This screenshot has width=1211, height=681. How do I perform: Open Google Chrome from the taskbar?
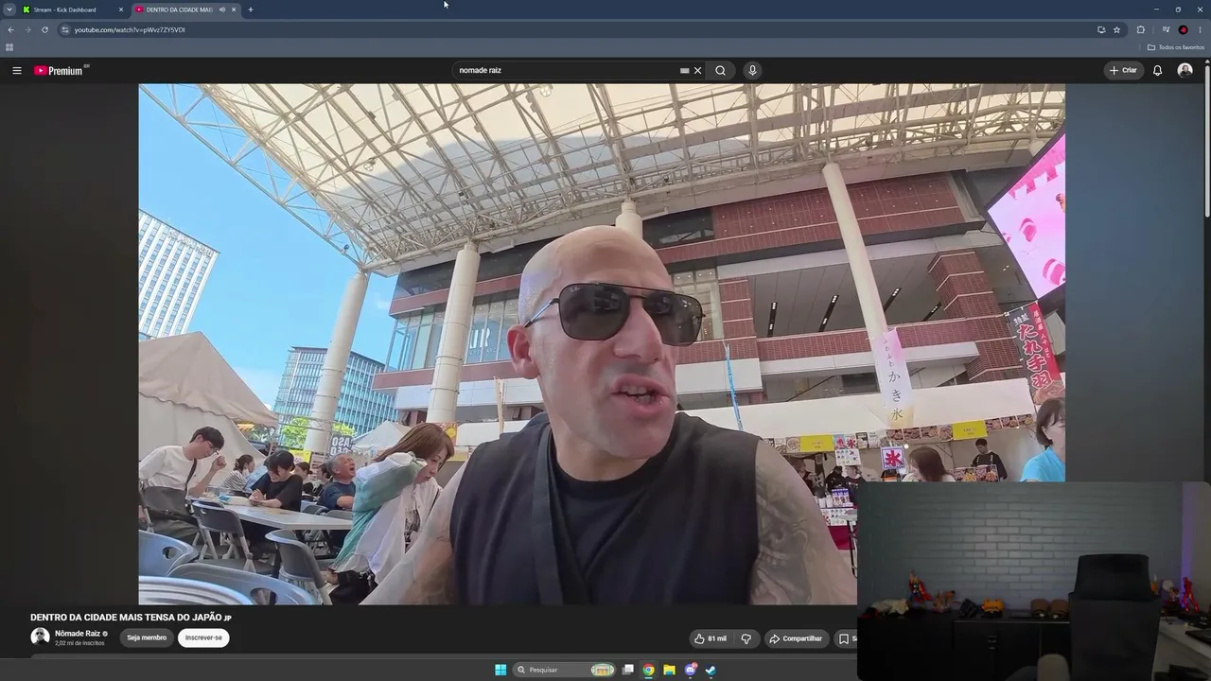click(x=648, y=670)
